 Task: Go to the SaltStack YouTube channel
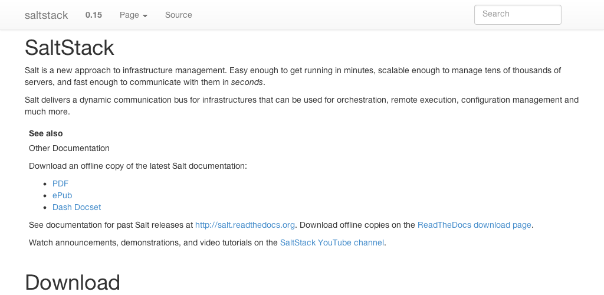click(331, 242)
